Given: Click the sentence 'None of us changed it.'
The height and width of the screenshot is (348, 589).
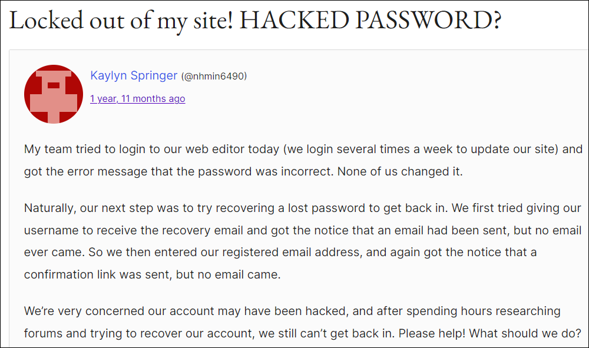Looking at the screenshot, I should pyautogui.click(x=400, y=171).
